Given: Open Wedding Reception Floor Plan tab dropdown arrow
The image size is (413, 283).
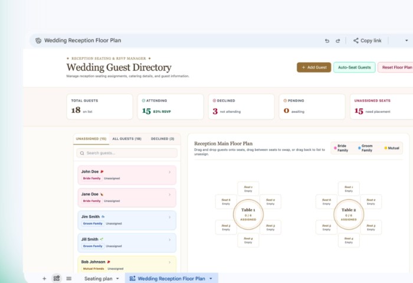Looking at the screenshot, I should click(211, 278).
